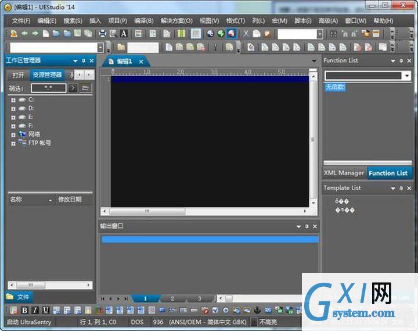Select output window tab 2
The image size is (418, 331).
tap(172, 298)
